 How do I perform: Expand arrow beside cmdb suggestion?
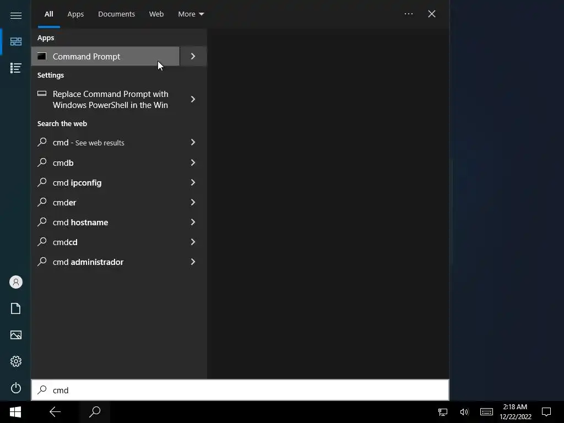pyautogui.click(x=193, y=162)
